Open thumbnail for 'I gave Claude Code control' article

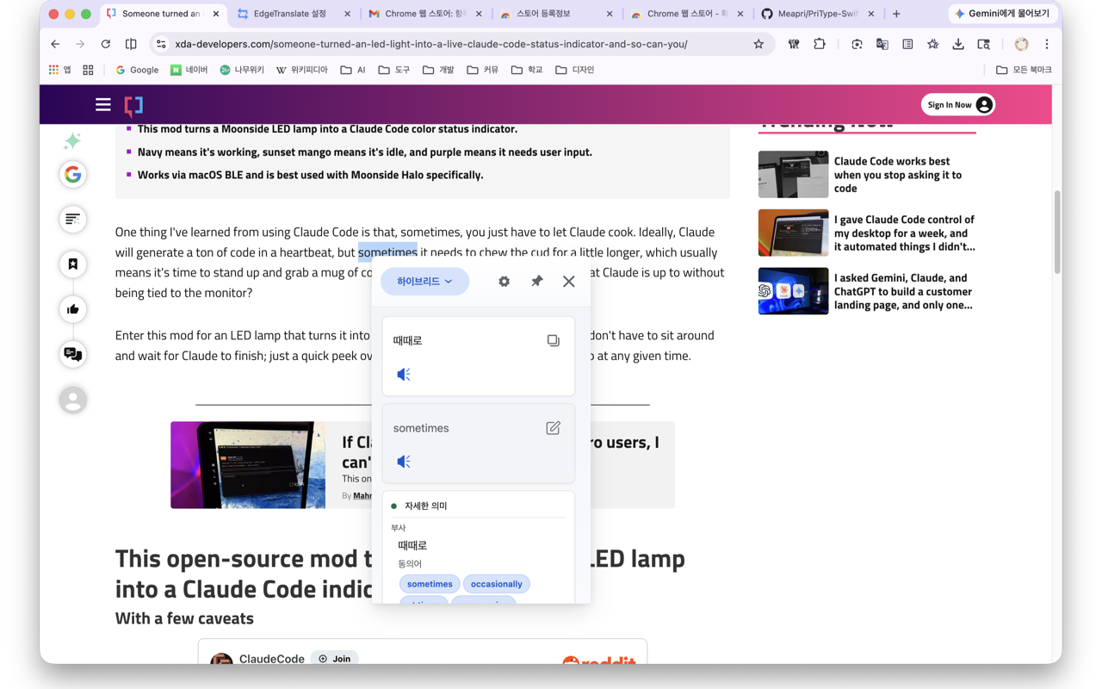tap(793, 233)
